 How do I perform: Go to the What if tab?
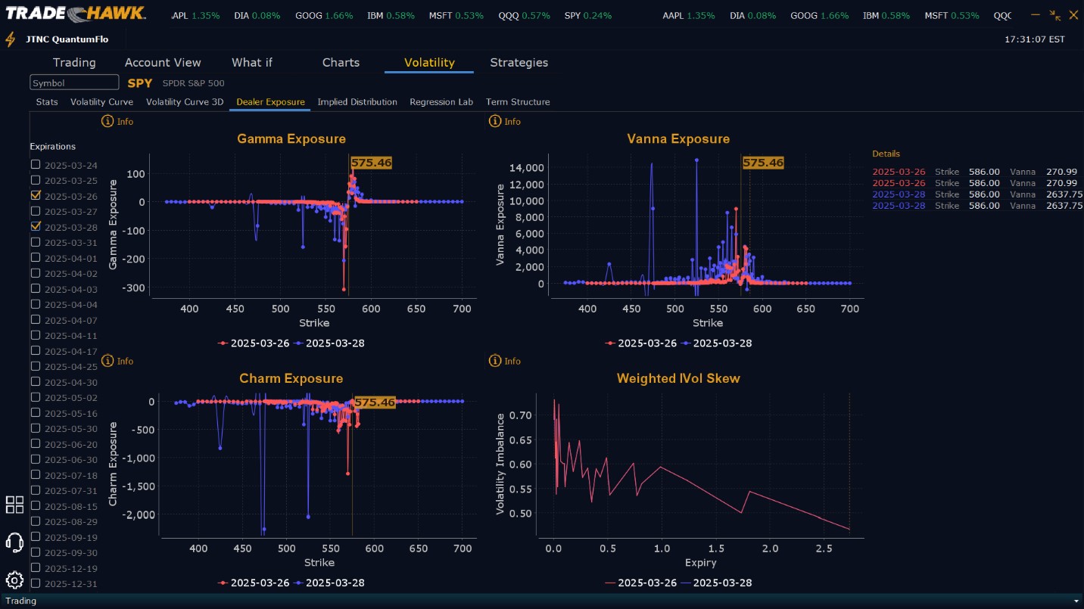click(x=252, y=63)
